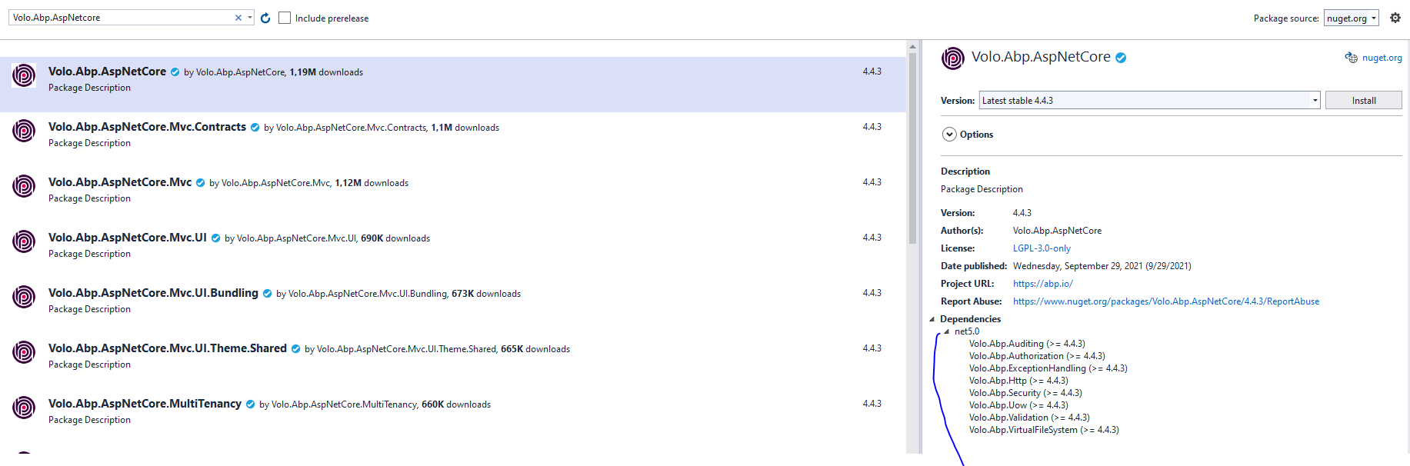Click the refresh icon next to search box
Image resolution: width=1410 pixels, height=466 pixels.
265,18
